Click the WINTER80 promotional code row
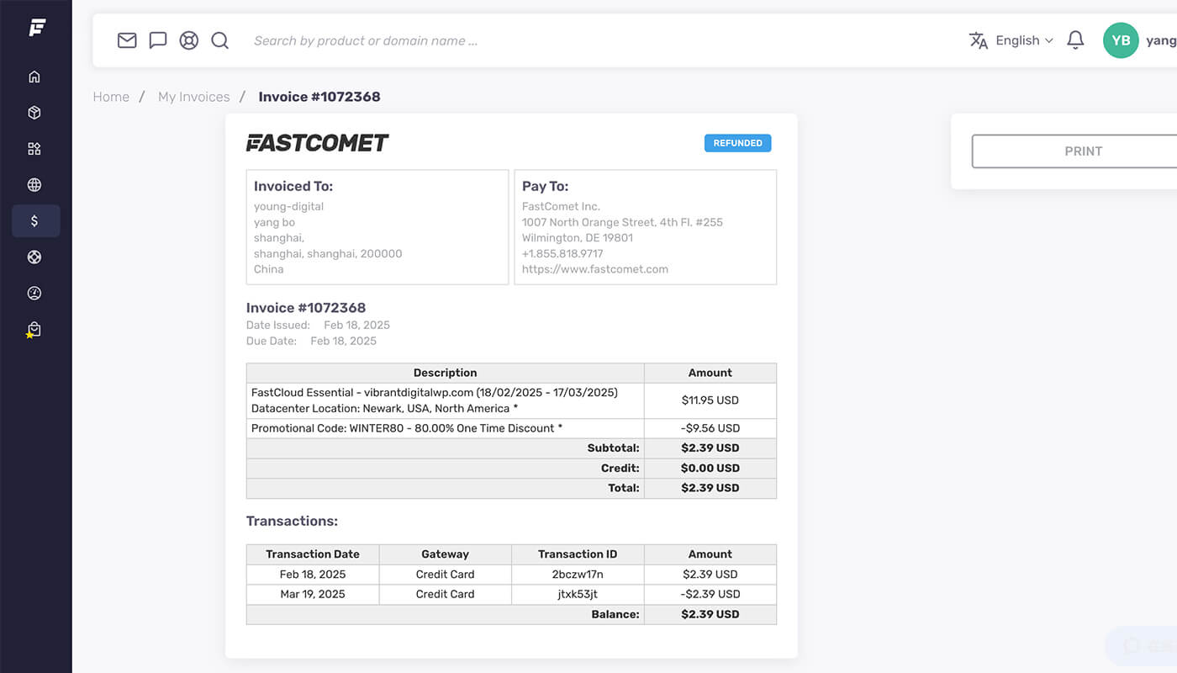This screenshot has height=673, width=1177. tap(445, 428)
